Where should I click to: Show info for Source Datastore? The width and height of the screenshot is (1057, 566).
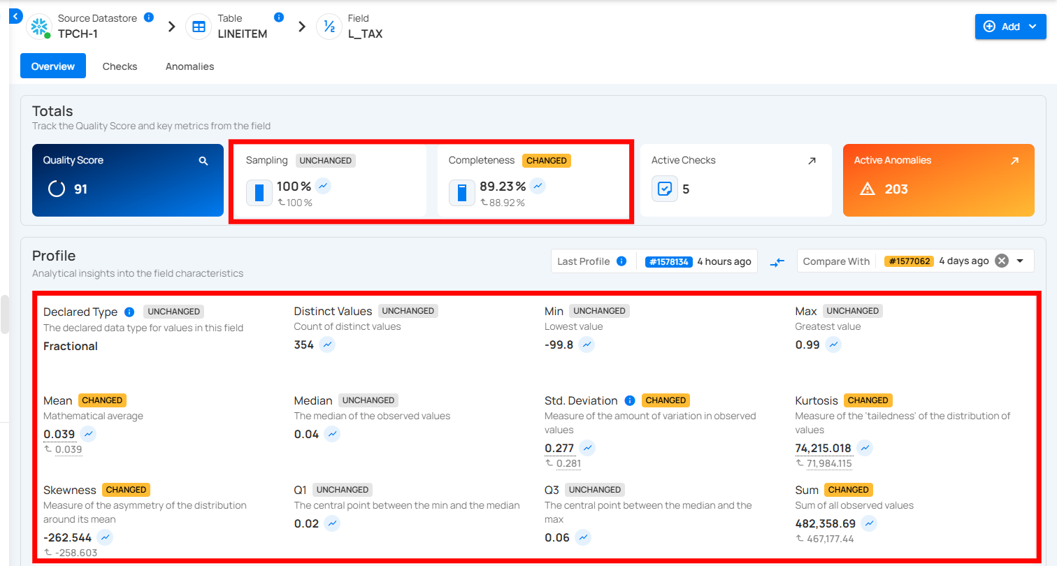click(148, 17)
